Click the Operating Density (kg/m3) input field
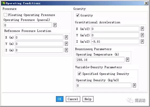Image resolution: width=150 pixels, height=107 pixels. 104,85
